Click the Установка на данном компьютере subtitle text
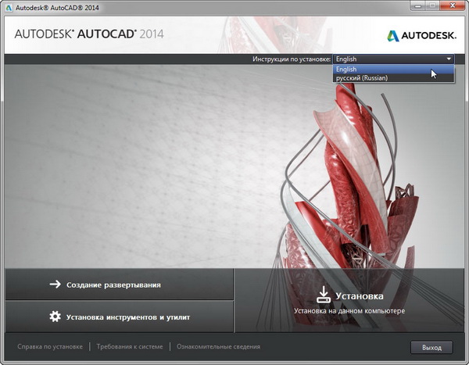 point(349,311)
